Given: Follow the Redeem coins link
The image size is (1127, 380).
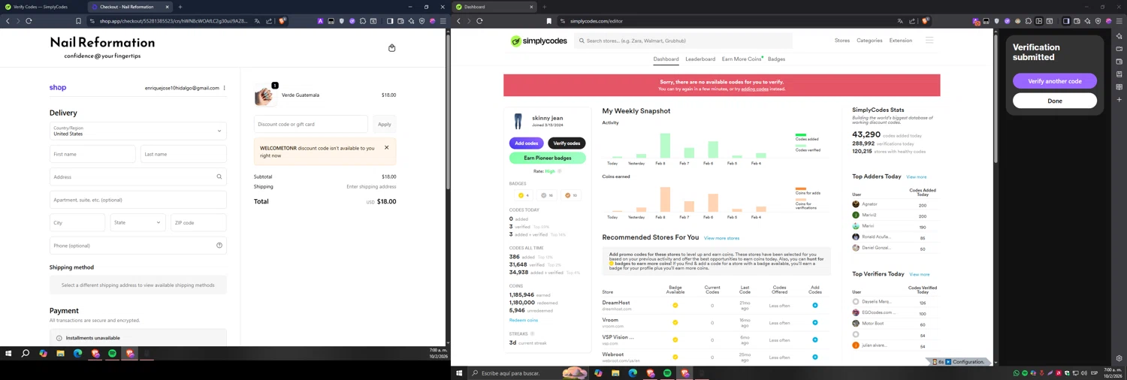Looking at the screenshot, I should [524, 321].
